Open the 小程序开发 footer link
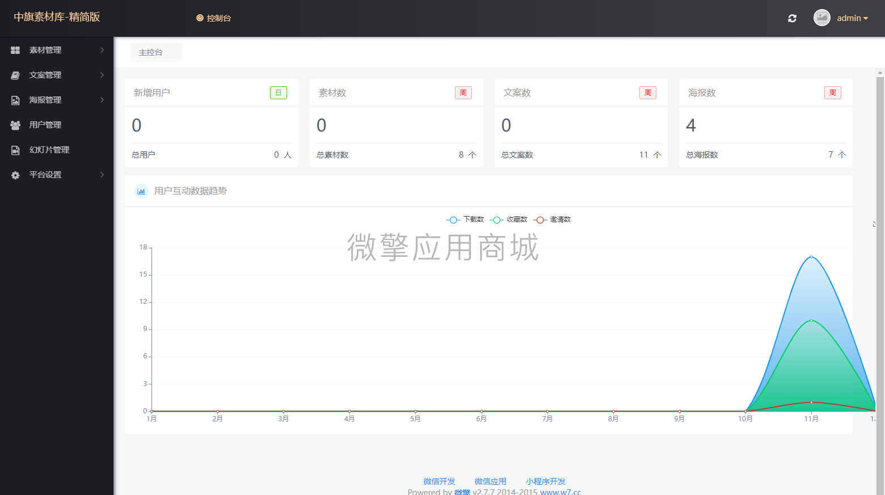 coord(545,481)
